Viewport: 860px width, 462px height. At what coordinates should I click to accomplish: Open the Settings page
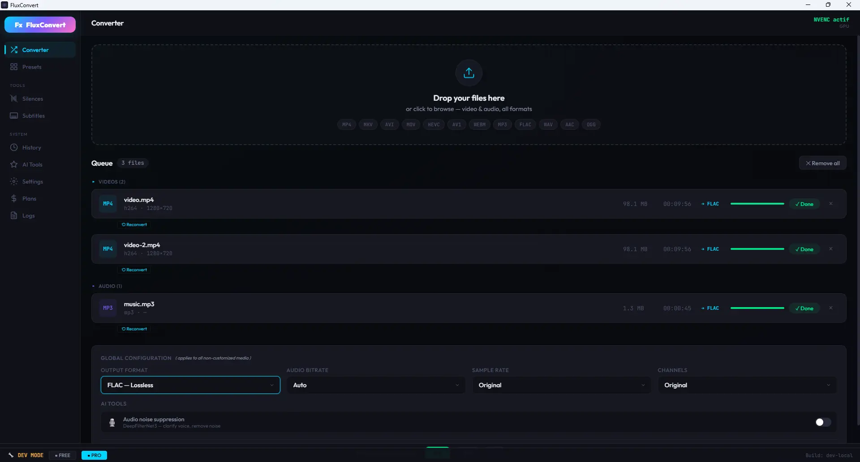[x=32, y=182]
